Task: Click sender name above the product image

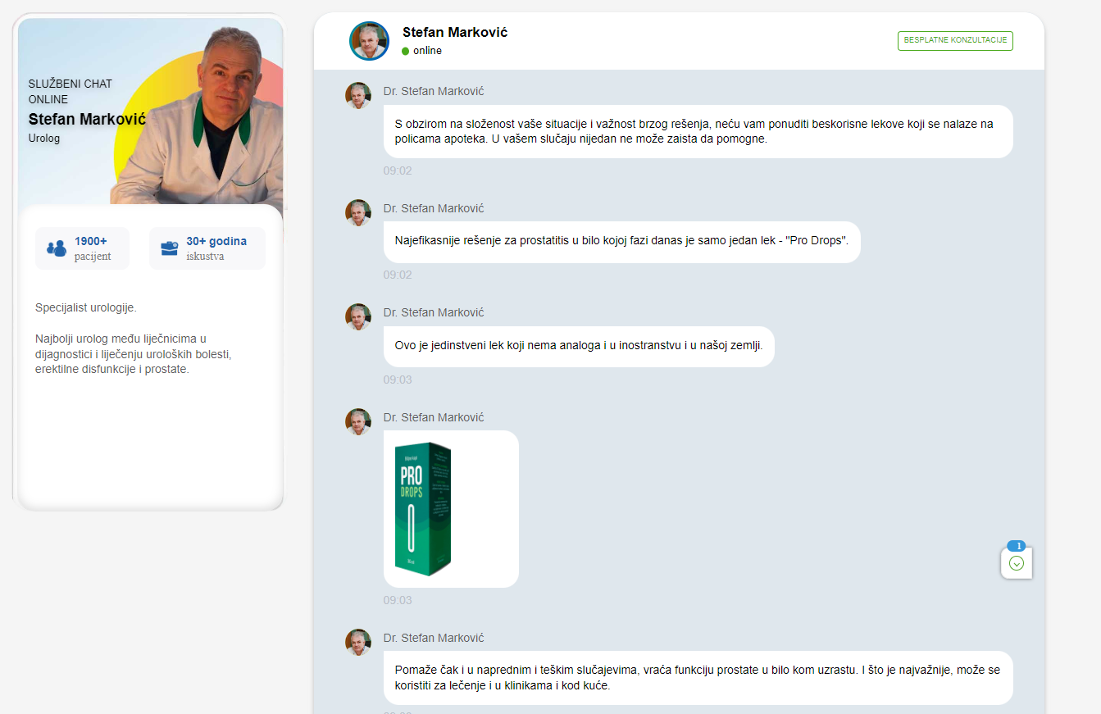Action: (x=434, y=417)
